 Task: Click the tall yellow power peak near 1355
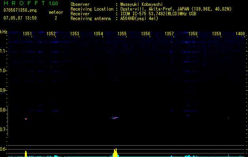[116, 152]
